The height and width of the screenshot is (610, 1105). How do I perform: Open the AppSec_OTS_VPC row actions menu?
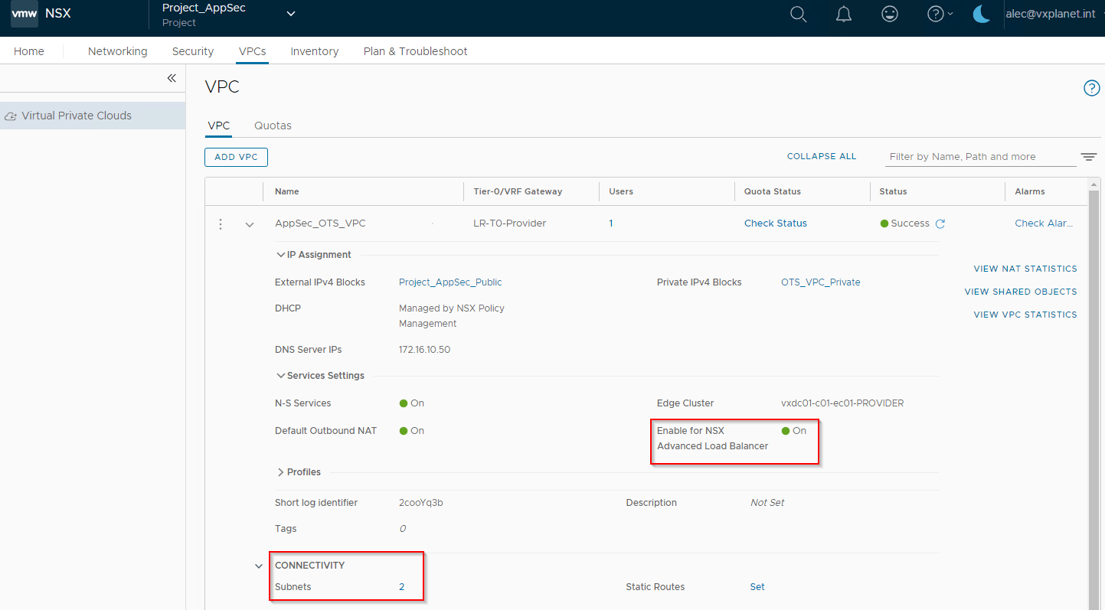pyautogui.click(x=221, y=224)
